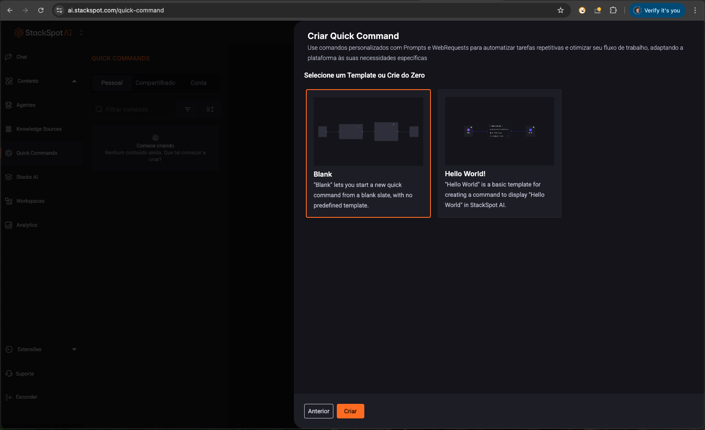Click the Criar button
This screenshot has width=705, height=430.
point(351,411)
